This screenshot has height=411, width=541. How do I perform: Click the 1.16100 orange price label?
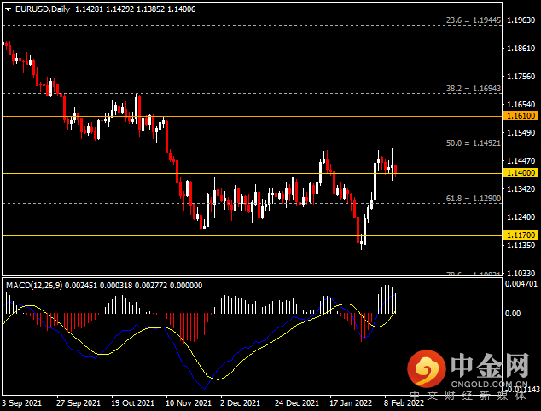tap(521, 115)
